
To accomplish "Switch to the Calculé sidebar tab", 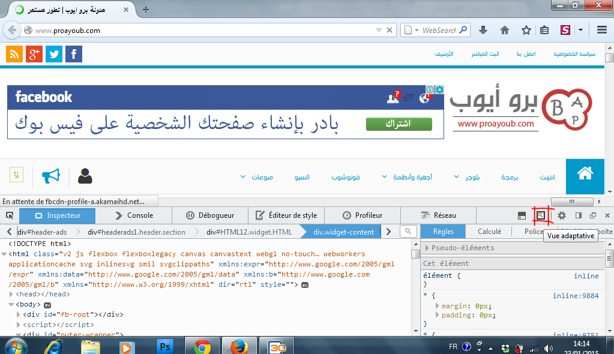I will tap(489, 232).
